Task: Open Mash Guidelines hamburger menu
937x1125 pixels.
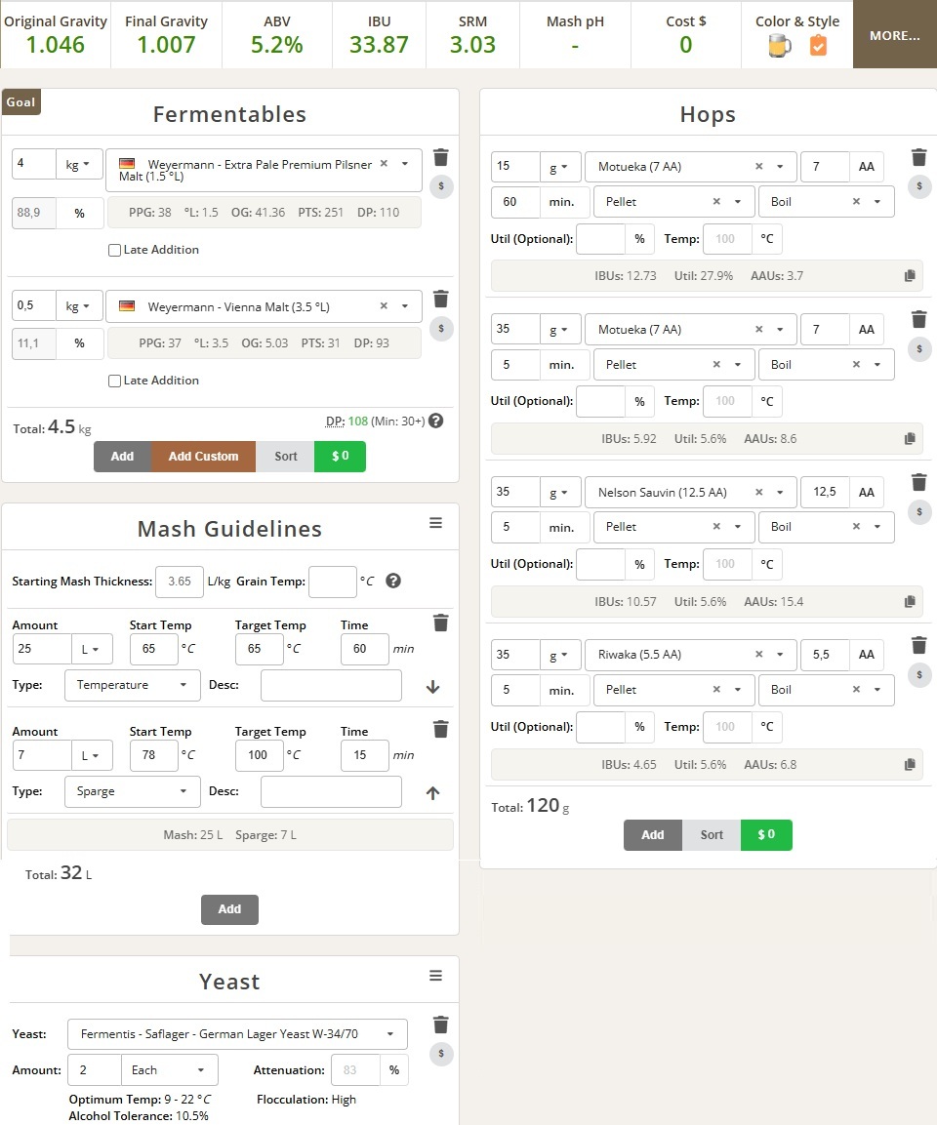Action: click(435, 523)
